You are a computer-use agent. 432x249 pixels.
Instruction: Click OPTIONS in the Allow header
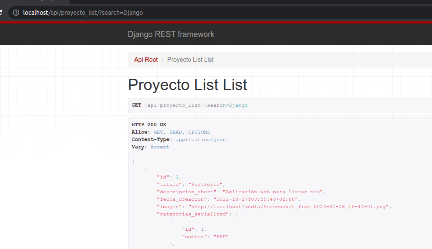[x=199, y=132]
